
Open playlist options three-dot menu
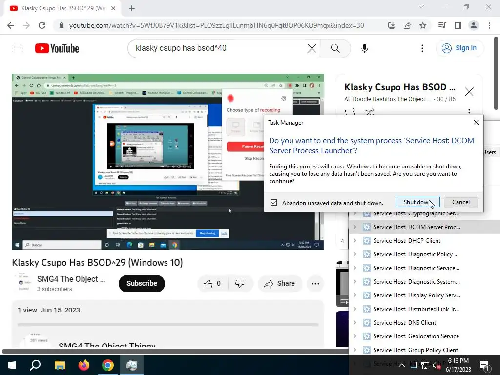click(469, 112)
